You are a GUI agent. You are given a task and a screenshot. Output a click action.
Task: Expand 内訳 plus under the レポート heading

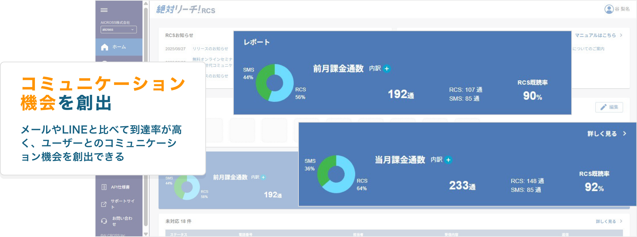387,69
